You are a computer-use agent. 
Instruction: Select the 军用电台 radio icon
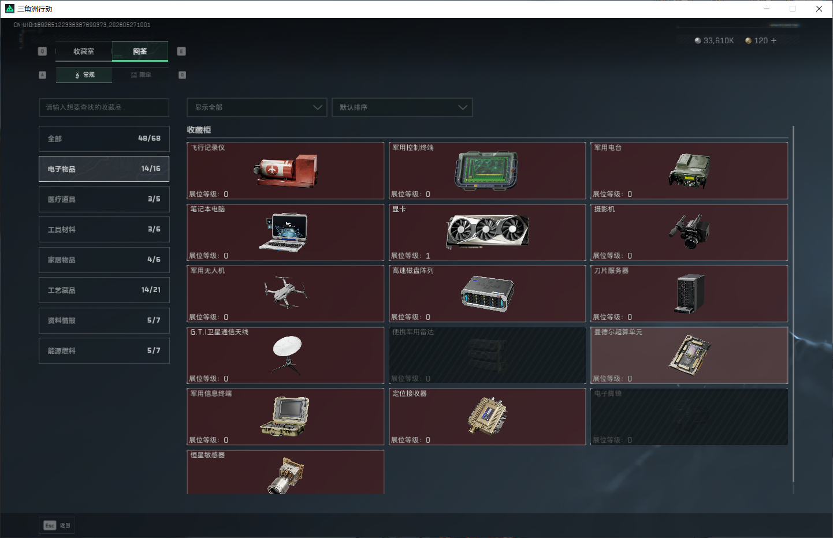click(x=689, y=171)
